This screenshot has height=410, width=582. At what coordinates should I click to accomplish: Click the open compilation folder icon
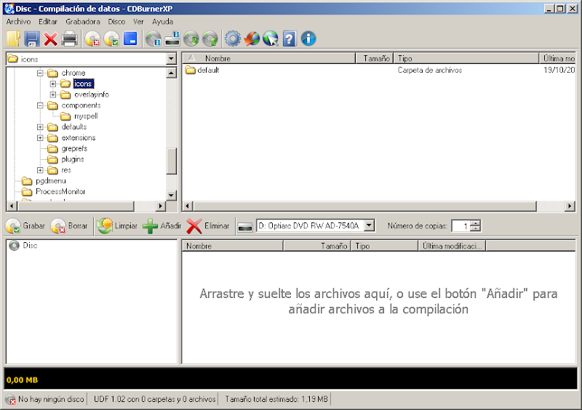click(12, 39)
